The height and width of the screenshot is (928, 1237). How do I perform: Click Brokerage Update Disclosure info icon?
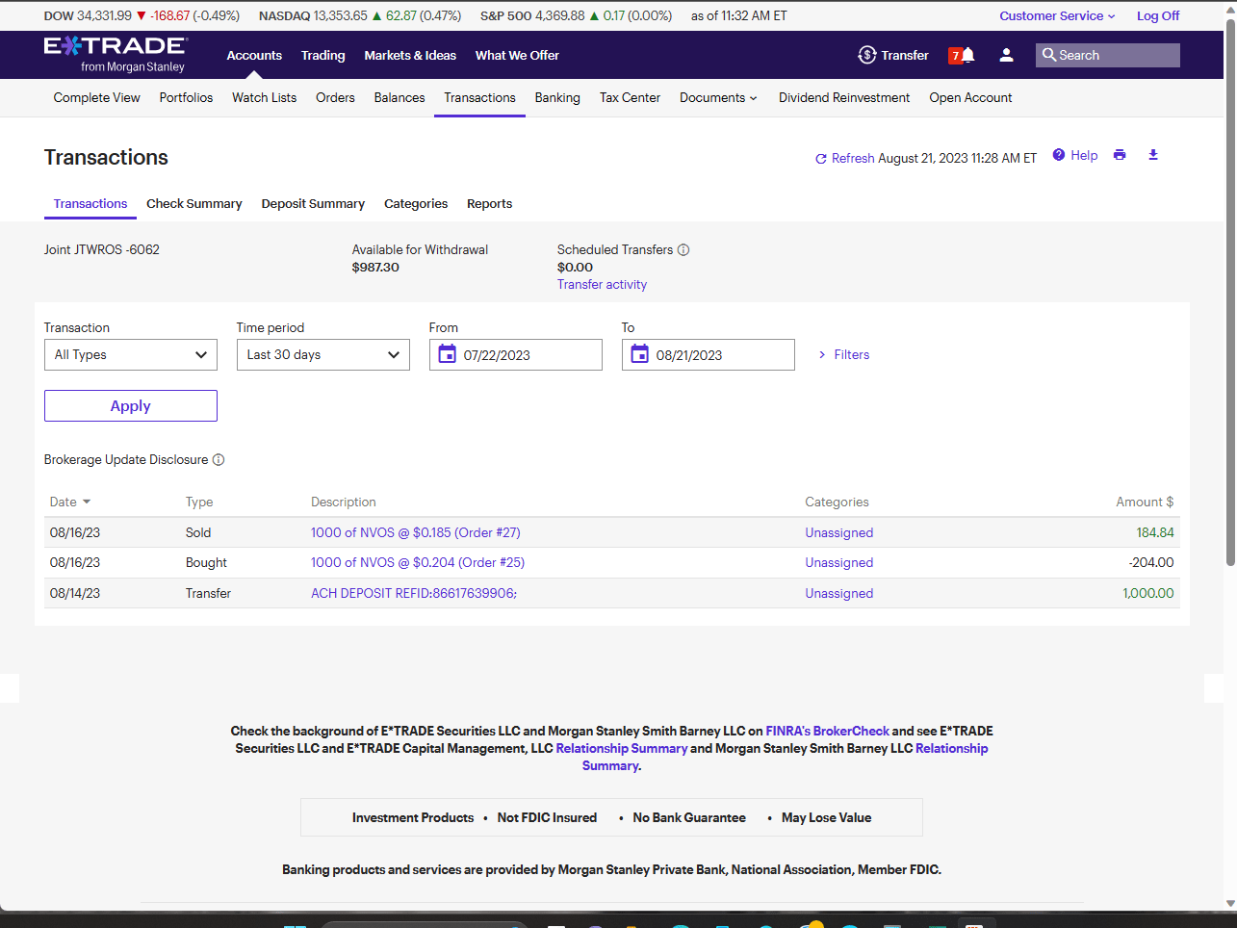[x=219, y=460]
